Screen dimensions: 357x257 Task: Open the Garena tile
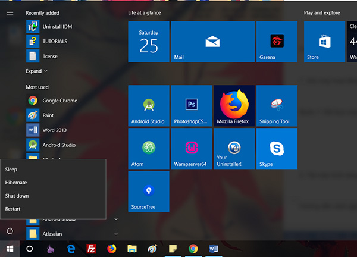tap(277, 42)
